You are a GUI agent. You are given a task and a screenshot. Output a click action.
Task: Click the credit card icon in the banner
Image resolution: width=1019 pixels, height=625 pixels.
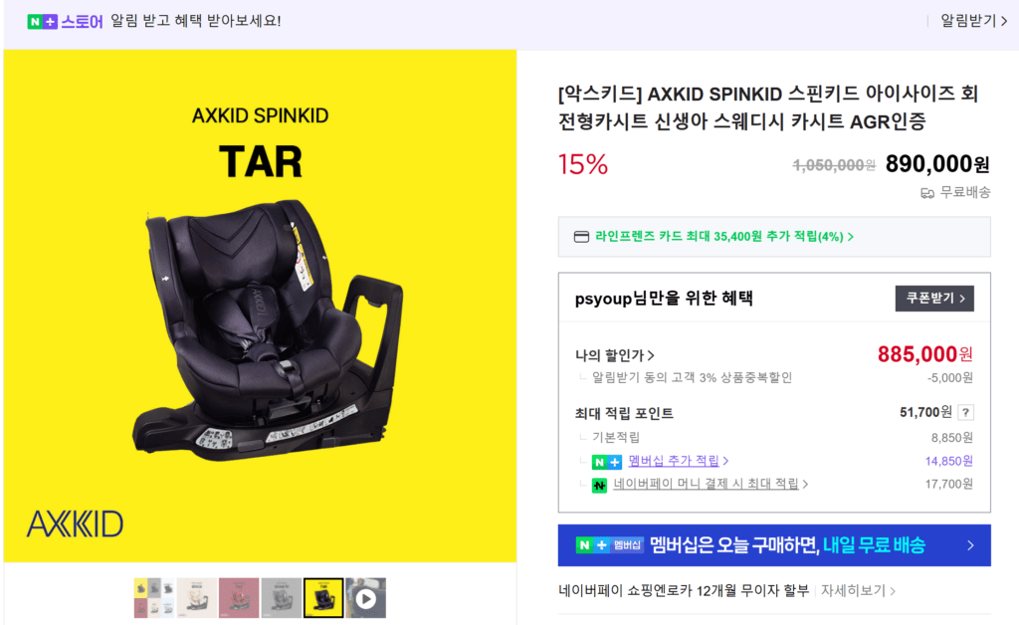point(581,237)
